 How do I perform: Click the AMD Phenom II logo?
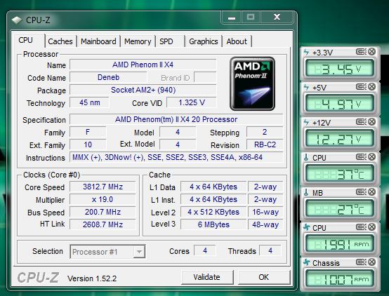(x=252, y=83)
